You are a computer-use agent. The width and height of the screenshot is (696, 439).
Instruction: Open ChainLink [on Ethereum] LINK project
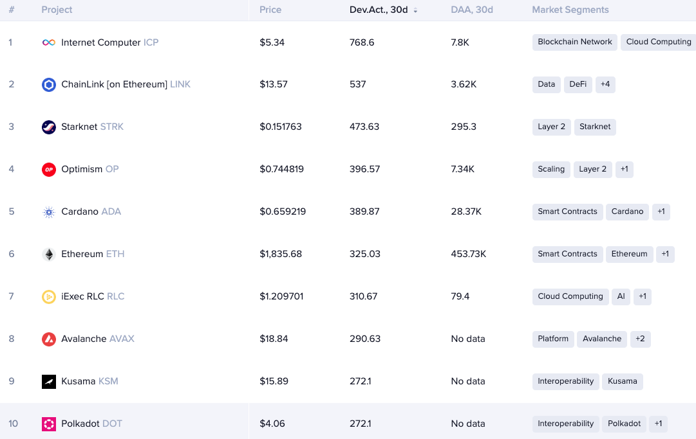(x=126, y=85)
